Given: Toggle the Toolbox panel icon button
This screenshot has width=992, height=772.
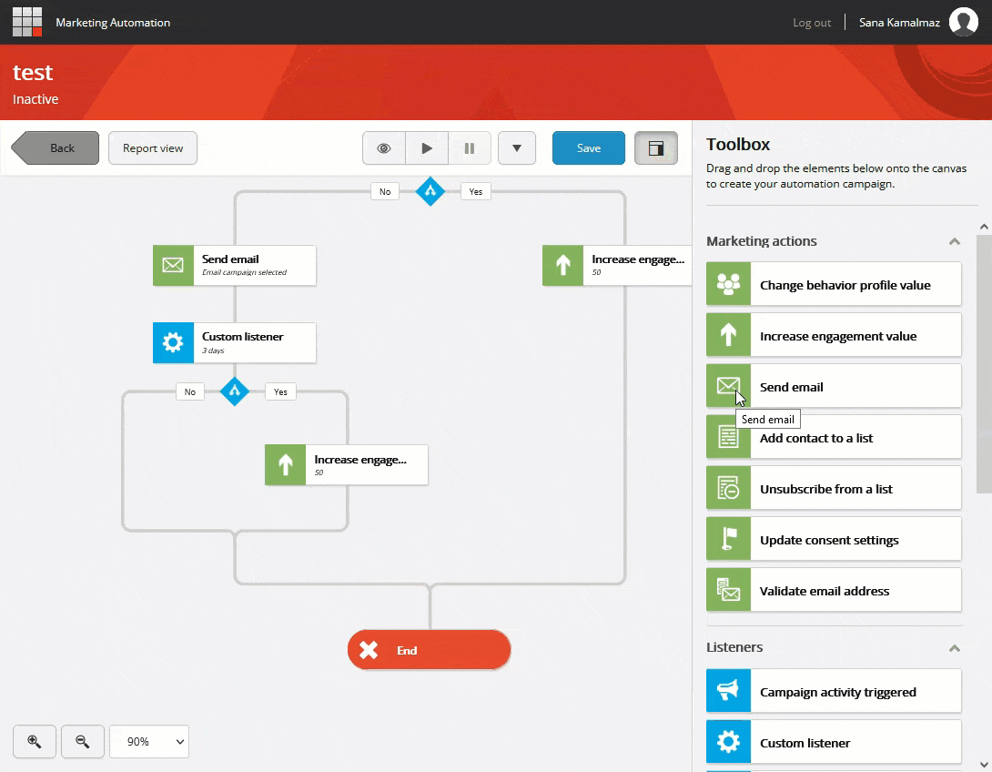Looking at the screenshot, I should tap(656, 148).
